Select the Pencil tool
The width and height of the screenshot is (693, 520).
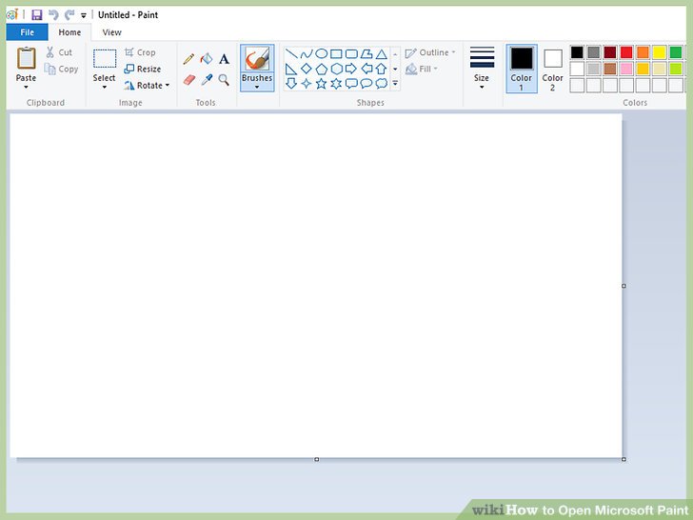[188, 59]
